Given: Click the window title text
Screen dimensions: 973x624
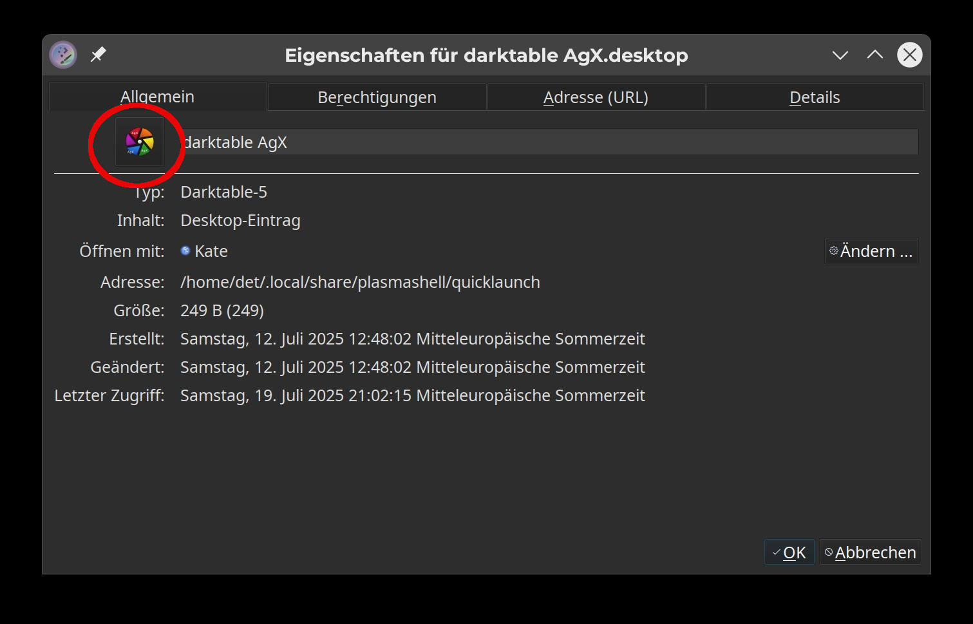Looking at the screenshot, I should (486, 55).
